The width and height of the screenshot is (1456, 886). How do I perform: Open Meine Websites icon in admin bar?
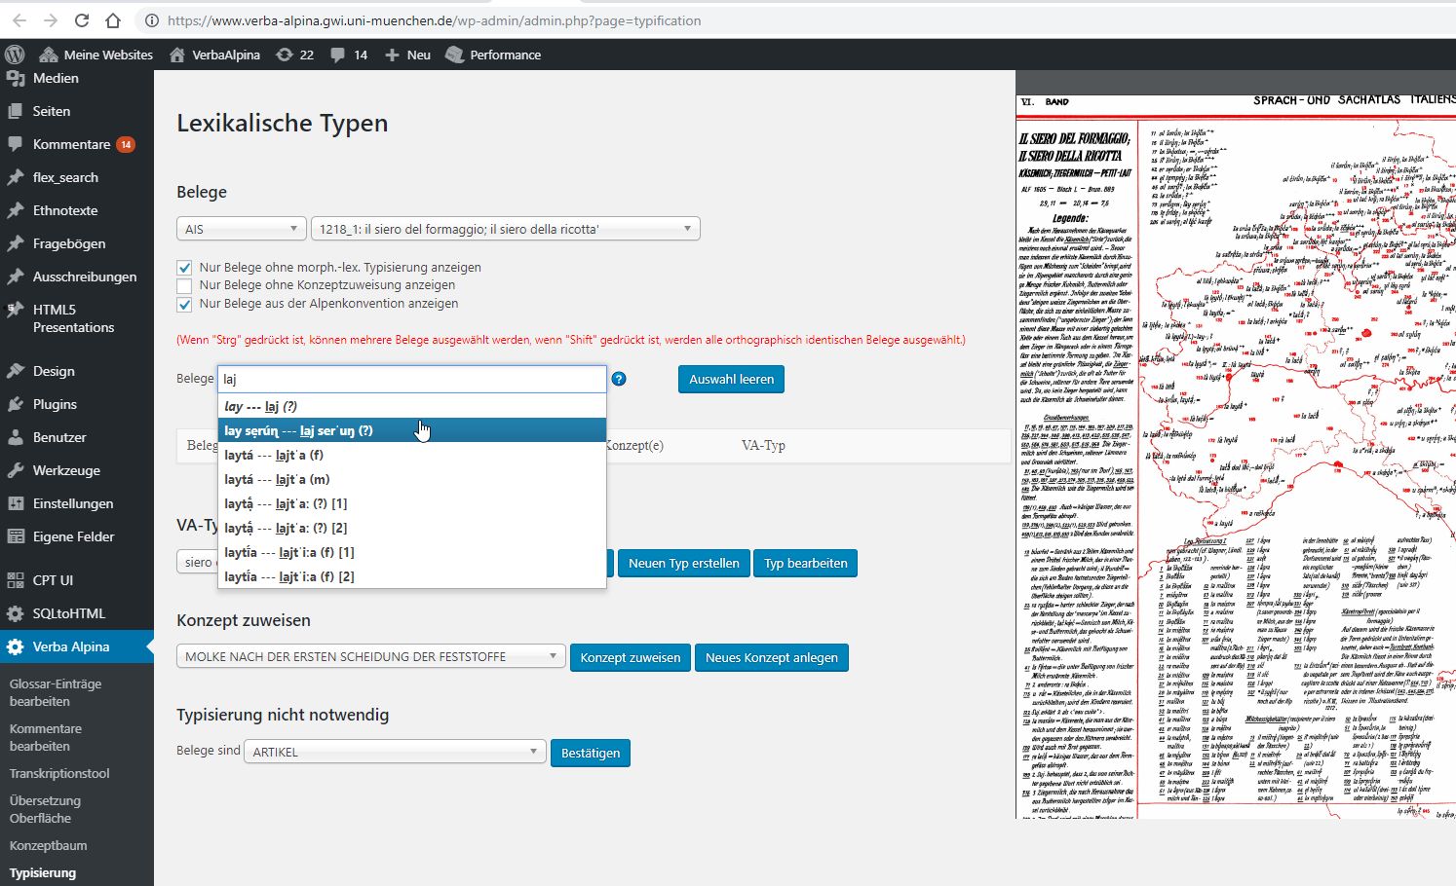[48, 55]
